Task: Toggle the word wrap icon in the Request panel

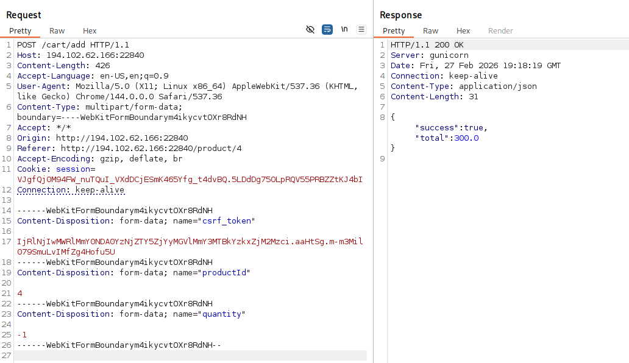Action: coord(327,29)
